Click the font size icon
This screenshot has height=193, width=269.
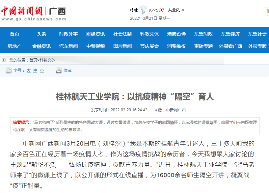(9, 70)
